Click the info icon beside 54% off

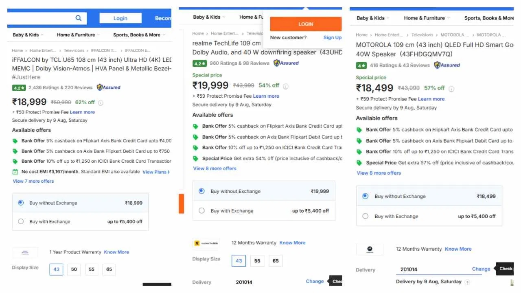pos(286,86)
